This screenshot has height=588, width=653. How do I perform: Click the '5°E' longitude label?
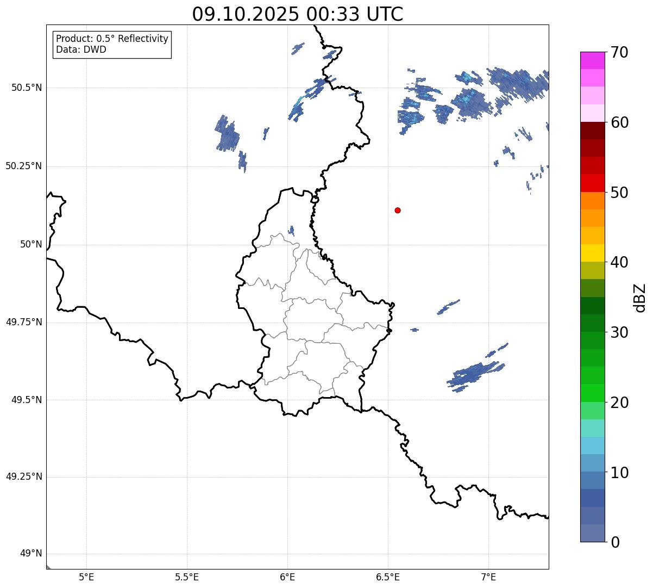tap(86, 577)
